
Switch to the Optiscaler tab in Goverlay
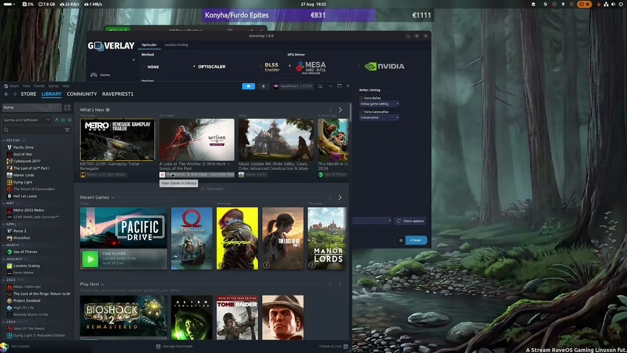149,45
